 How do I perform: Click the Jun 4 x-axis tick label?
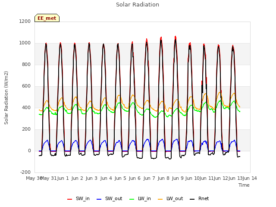106,178
